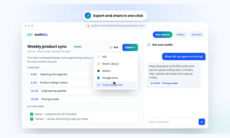
Task: Click the 42 min · Work mode · Formal minutes line
Action: pyautogui.click(x=49, y=52)
